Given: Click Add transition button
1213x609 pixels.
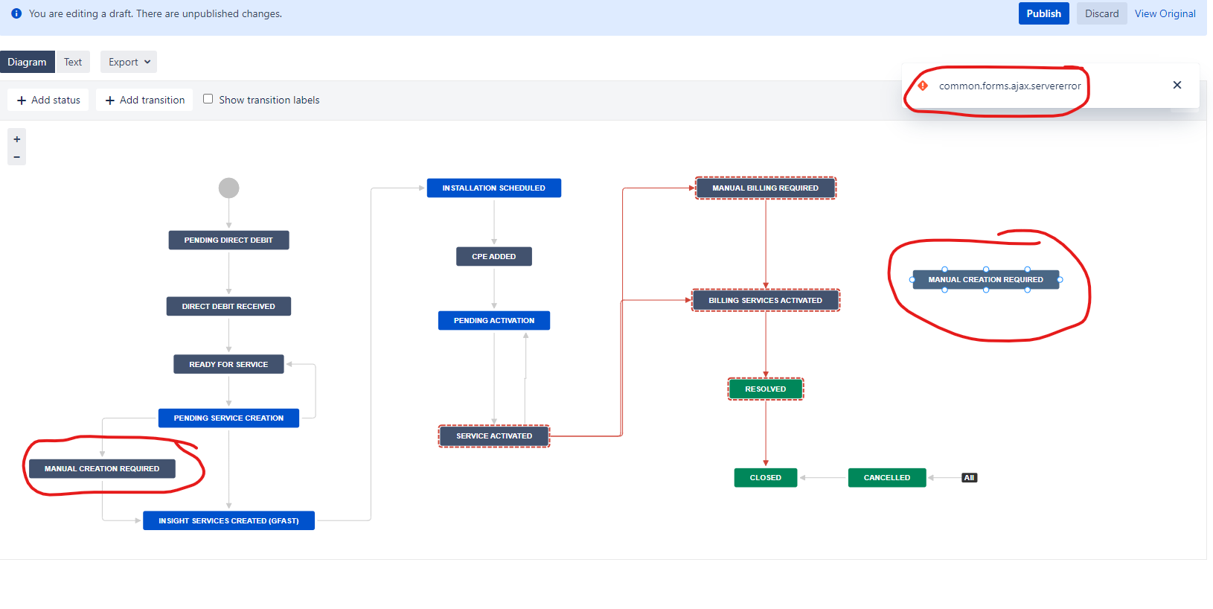Looking at the screenshot, I should (144, 100).
